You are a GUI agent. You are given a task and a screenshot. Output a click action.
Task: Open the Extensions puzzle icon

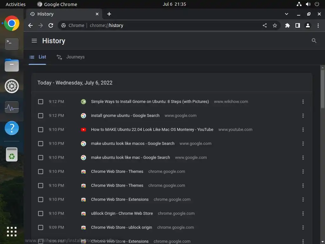[x=288, y=25]
